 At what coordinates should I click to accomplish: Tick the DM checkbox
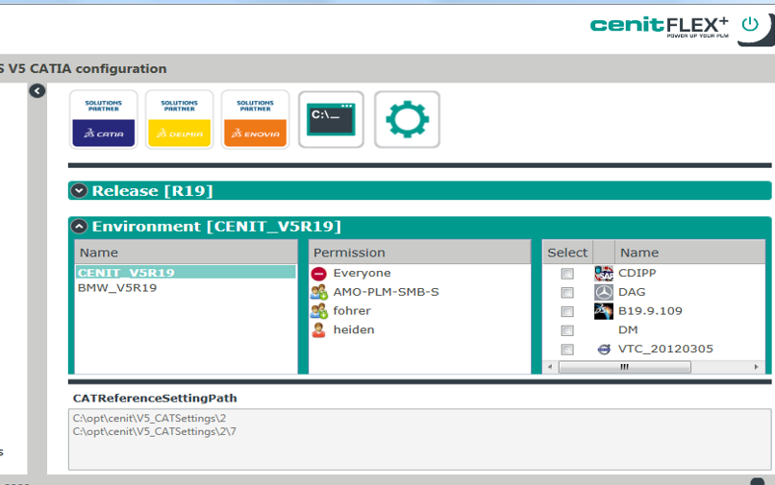[567, 330]
